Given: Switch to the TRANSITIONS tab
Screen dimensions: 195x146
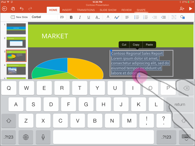Looking at the screenshot, I should [x=85, y=10].
